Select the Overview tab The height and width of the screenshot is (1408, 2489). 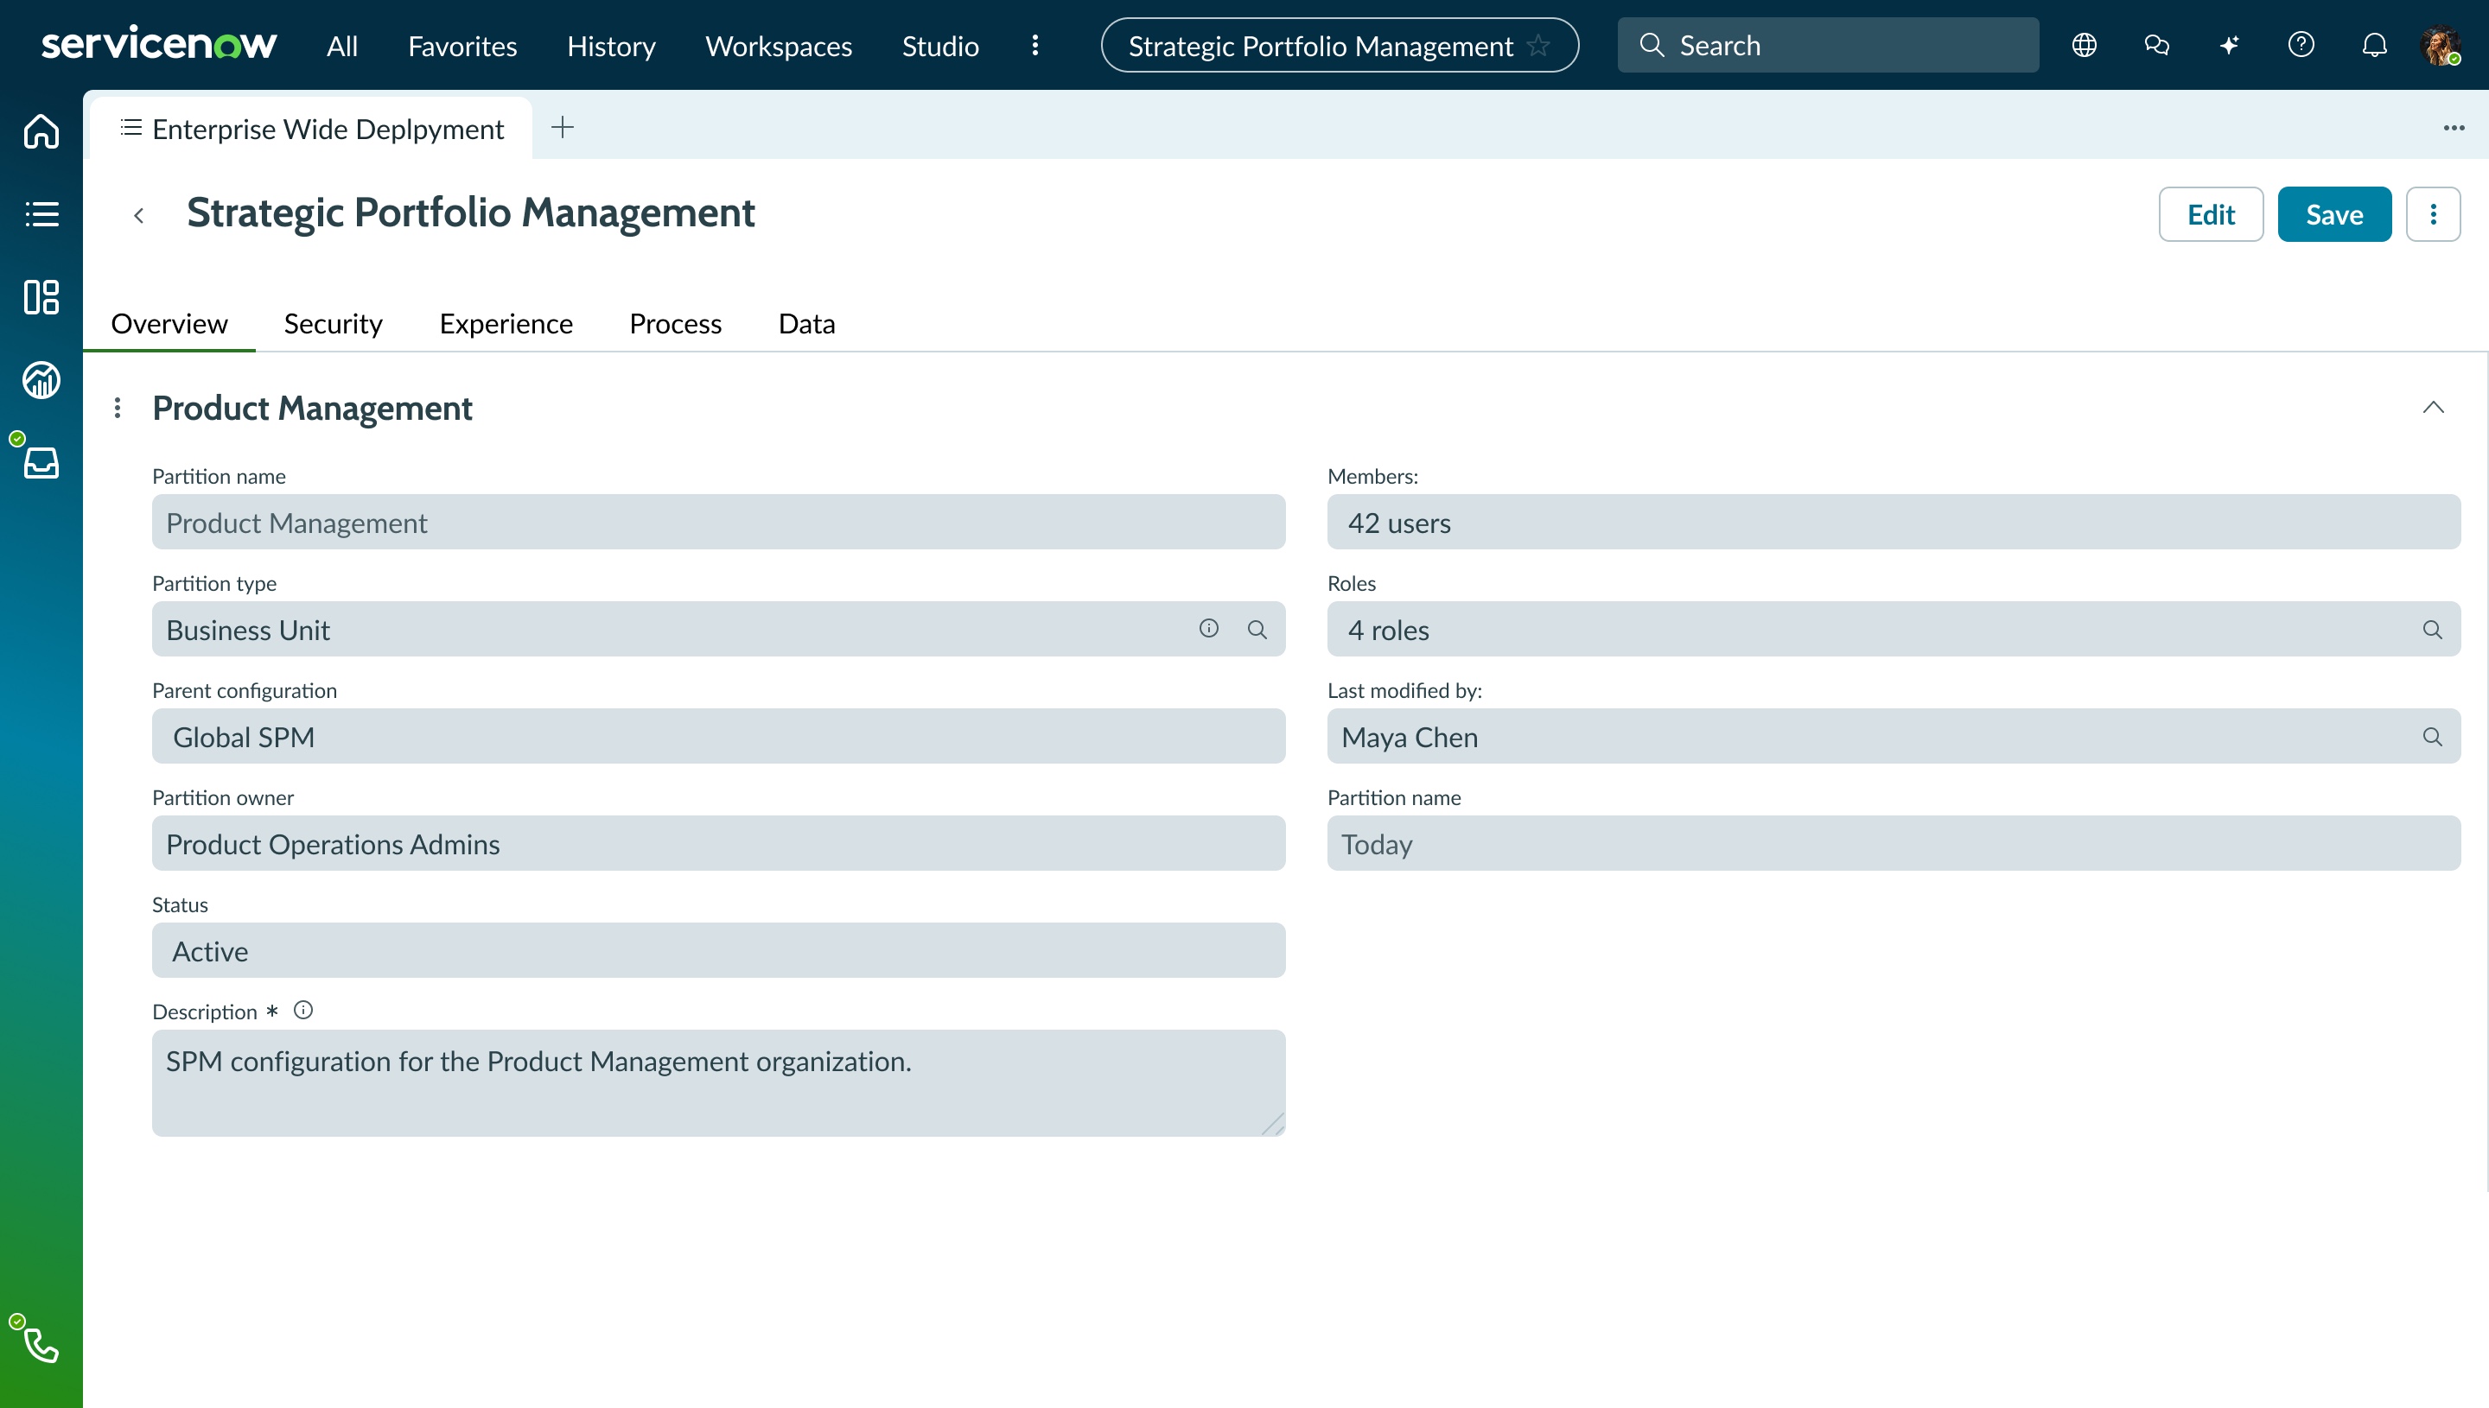(x=169, y=323)
